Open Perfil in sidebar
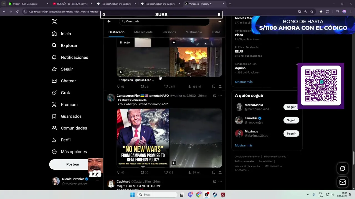Viewport: 355px width, 199px height. pos(61,140)
